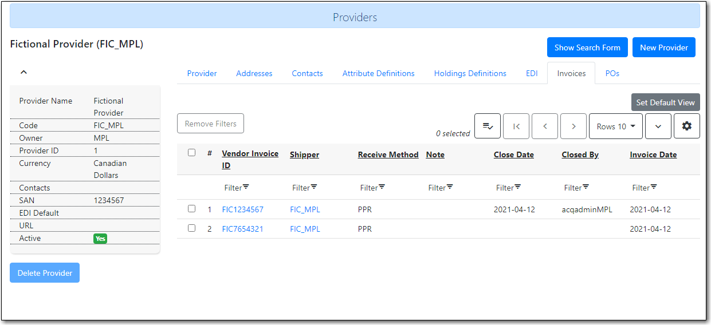This screenshot has height=325, width=711.
Task: Open FIC_MPL shipper link in row 2
Action: [305, 229]
